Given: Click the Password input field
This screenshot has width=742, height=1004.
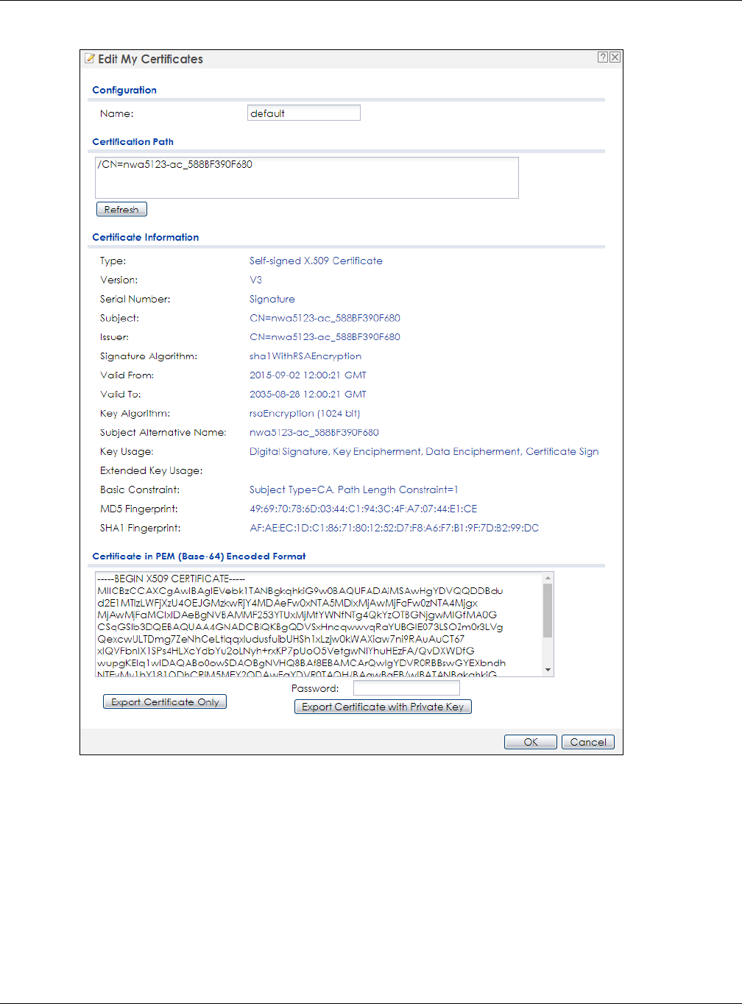Looking at the screenshot, I should (x=406, y=687).
